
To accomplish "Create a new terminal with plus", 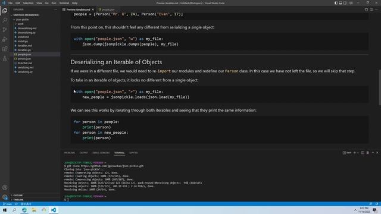I will pos(355,153).
